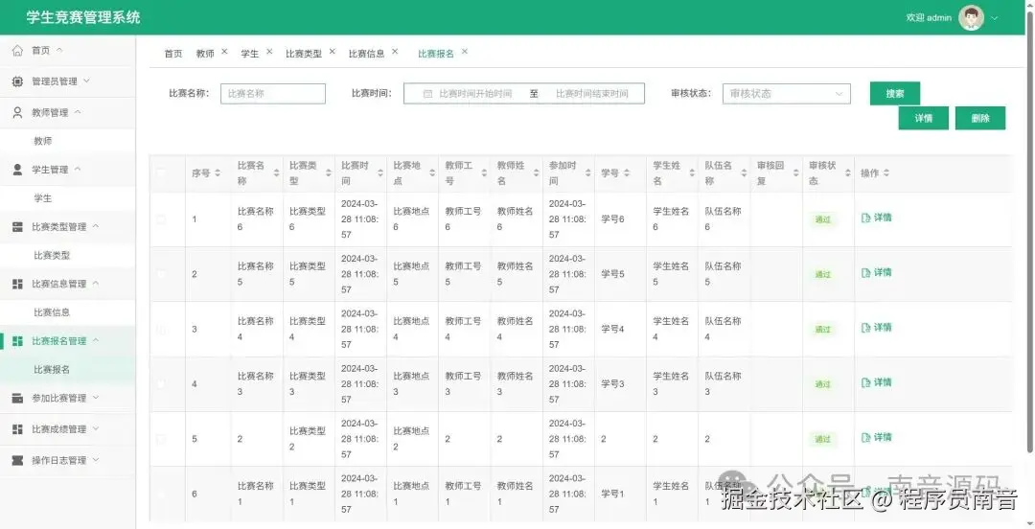Close the 比赛类型 tab
1035x529 pixels.
(x=332, y=51)
